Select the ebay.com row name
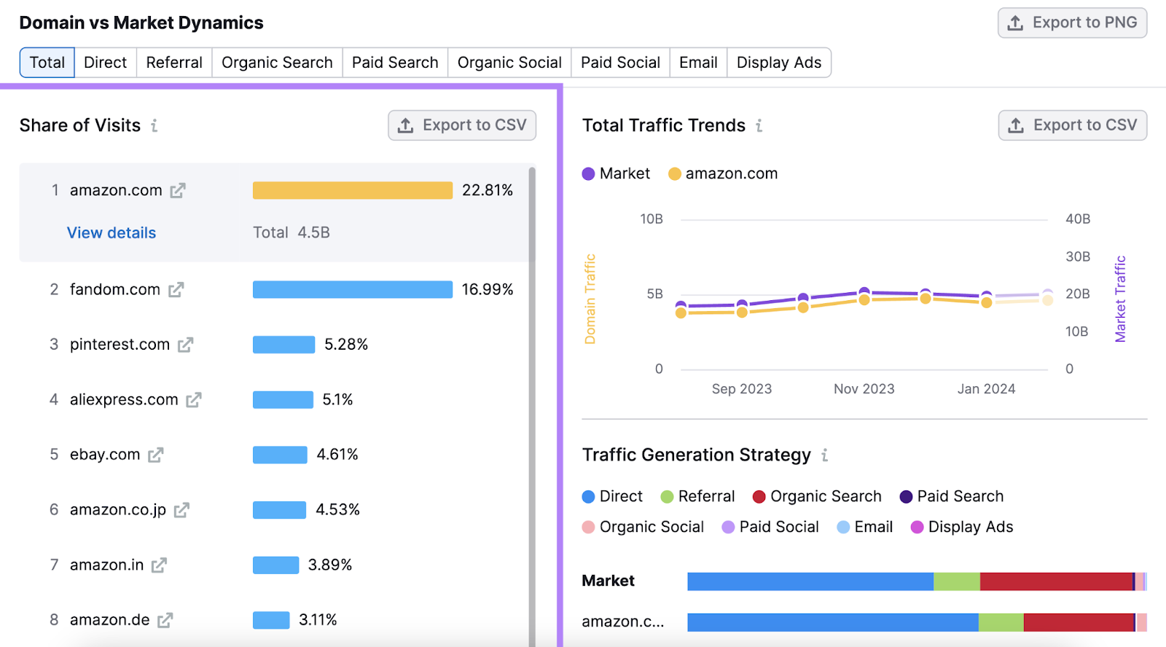The width and height of the screenshot is (1166, 647). [x=105, y=455]
